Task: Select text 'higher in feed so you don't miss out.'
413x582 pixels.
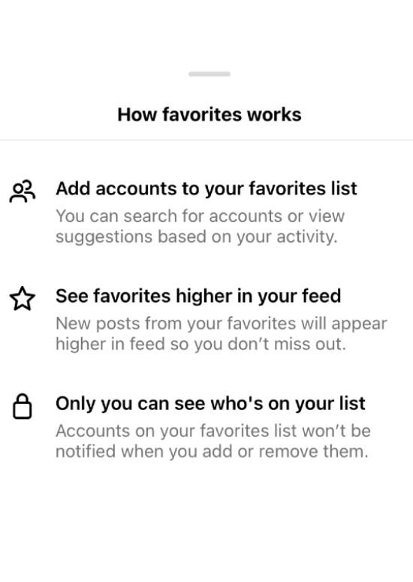Action: click(200, 344)
